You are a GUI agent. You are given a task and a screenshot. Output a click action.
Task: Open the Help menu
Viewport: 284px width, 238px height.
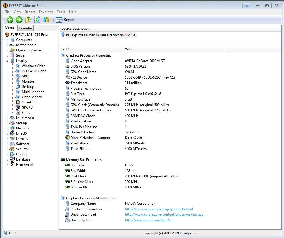73,12
